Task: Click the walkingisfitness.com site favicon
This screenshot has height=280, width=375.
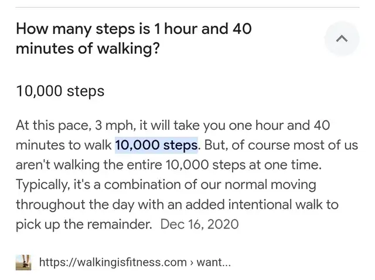Action: coord(23,262)
